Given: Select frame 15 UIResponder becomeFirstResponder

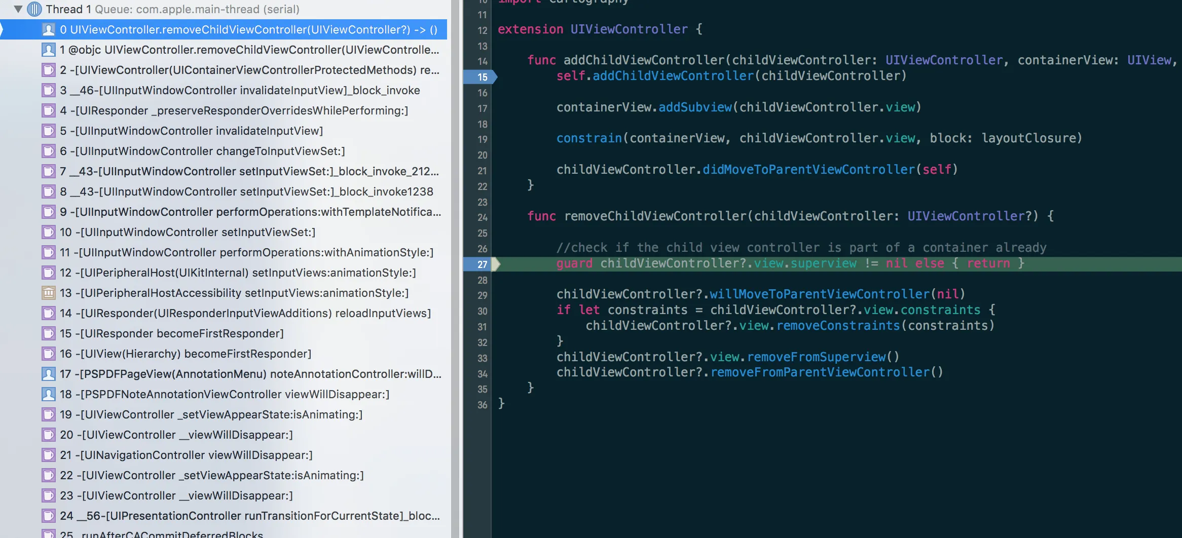Looking at the screenshot, I should pos(171,333).
